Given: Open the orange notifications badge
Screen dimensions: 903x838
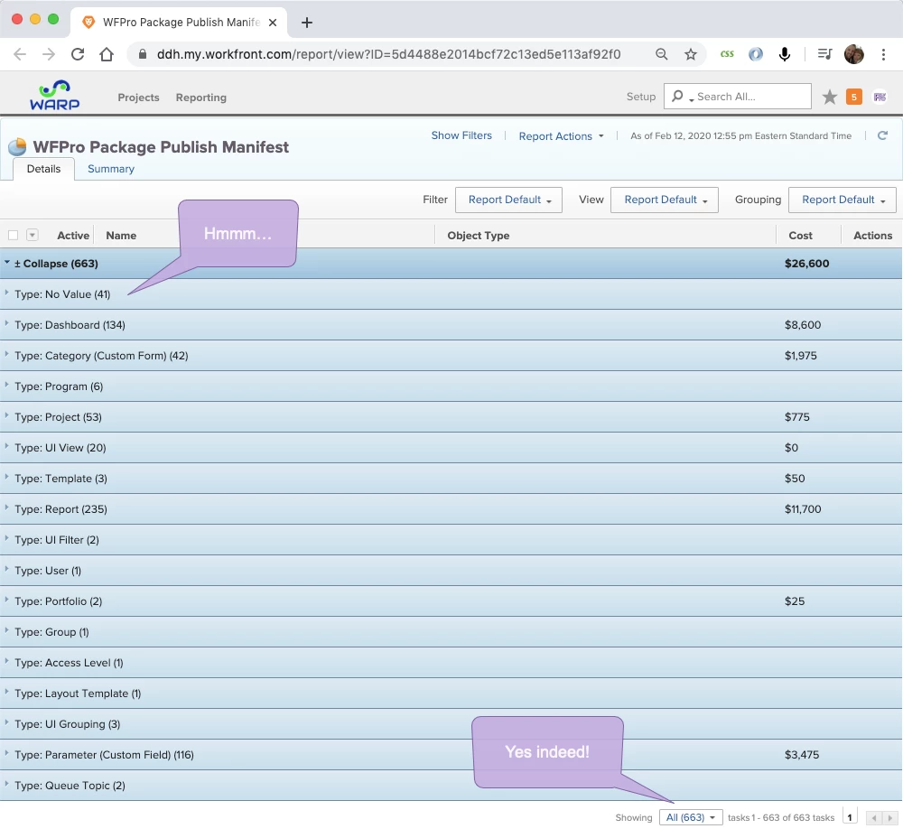Looking at the screenshot, I should (x=854, y=97).
